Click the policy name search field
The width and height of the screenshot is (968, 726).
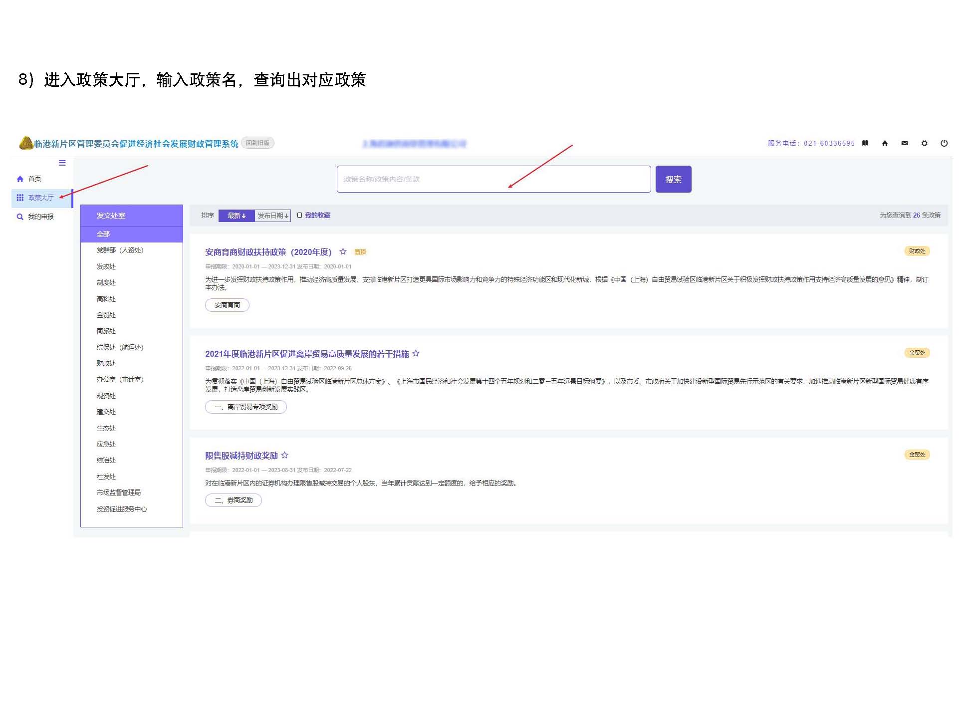point(493,179)
